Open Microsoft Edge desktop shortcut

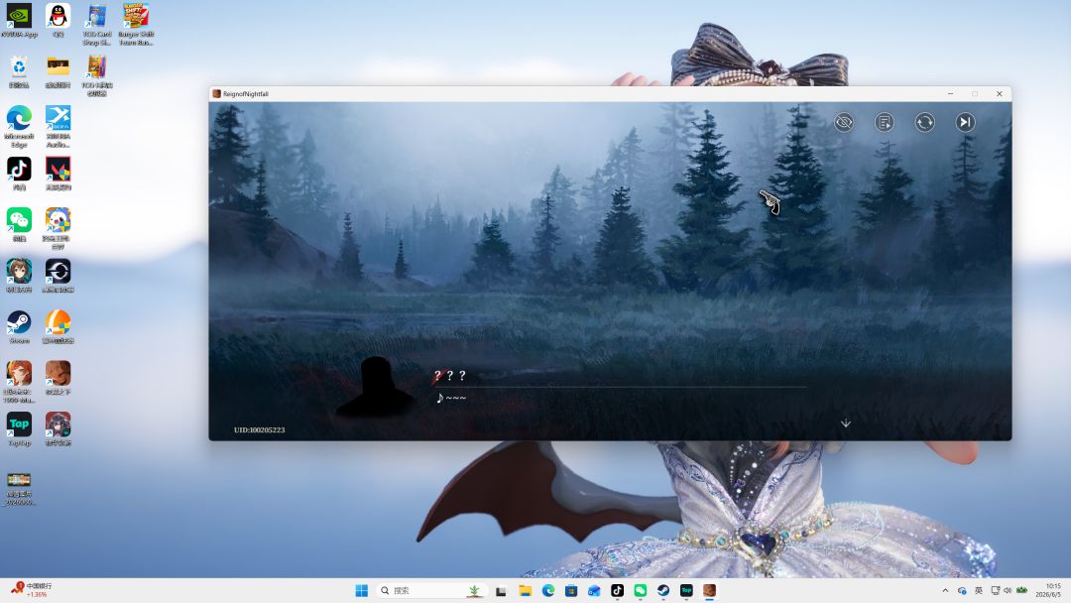pyautogui.click(x=19, y=127)
